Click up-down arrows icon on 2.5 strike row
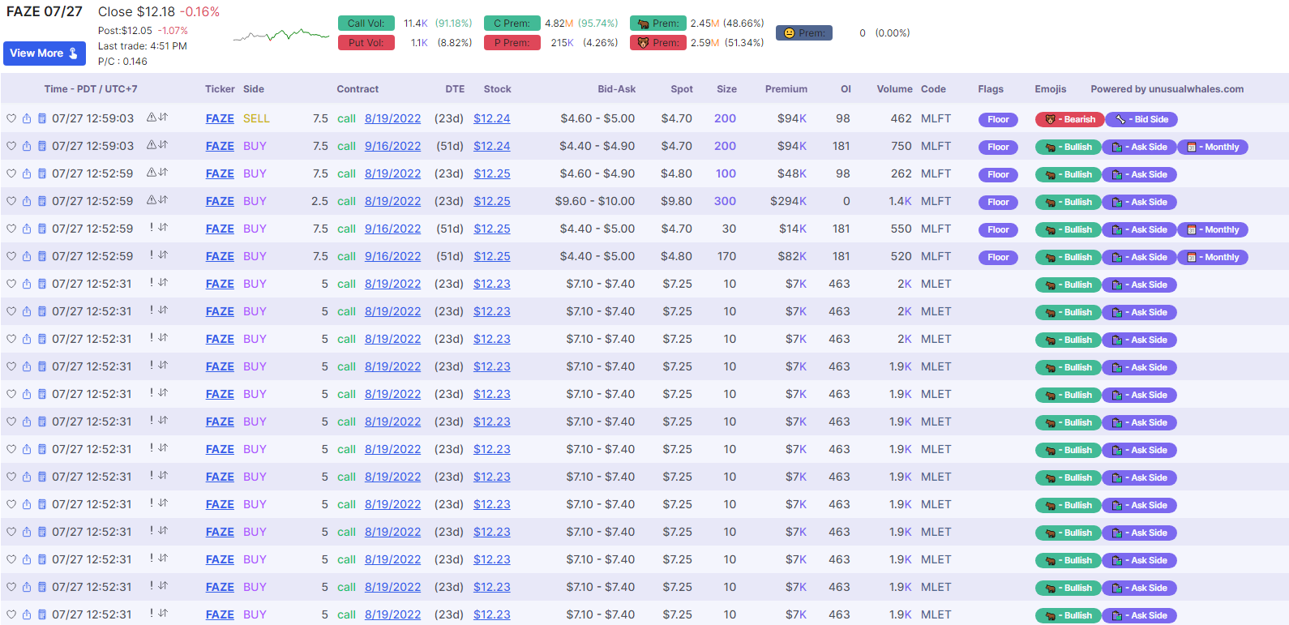Viewport: 1289px width, 625px height. (163, 200)
